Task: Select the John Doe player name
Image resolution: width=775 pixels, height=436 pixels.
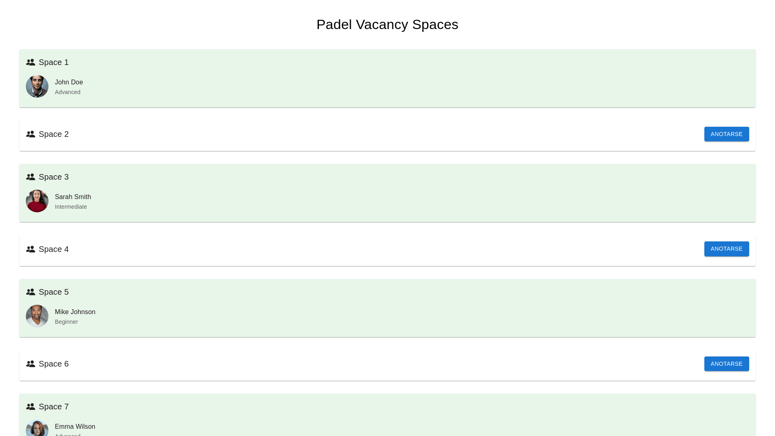Action: pyautogui.click(x=69, y=82)
